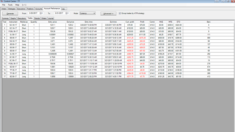235x132 pixels.
Task: Click Bars value 880 cell
Action: (x=208, y=38)
